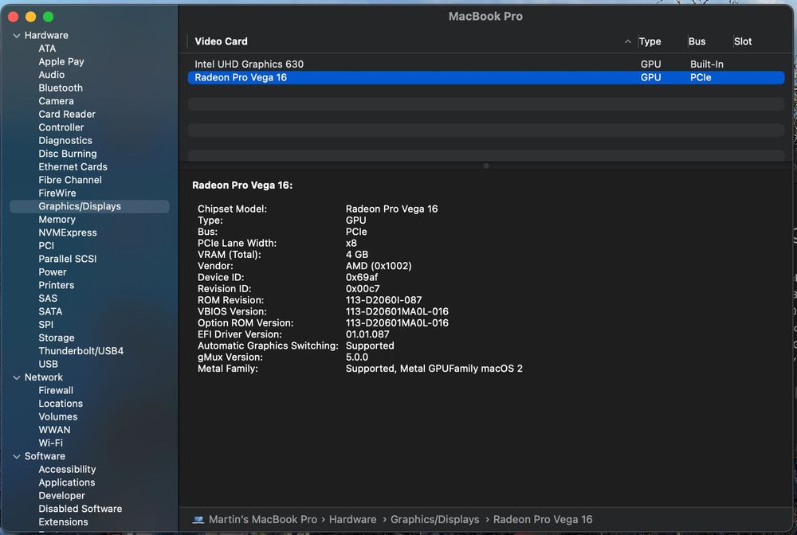Image resolution: width=797 pixels, height=535 pixels.
Task: Select the Software category label
Action: point(45,456)
